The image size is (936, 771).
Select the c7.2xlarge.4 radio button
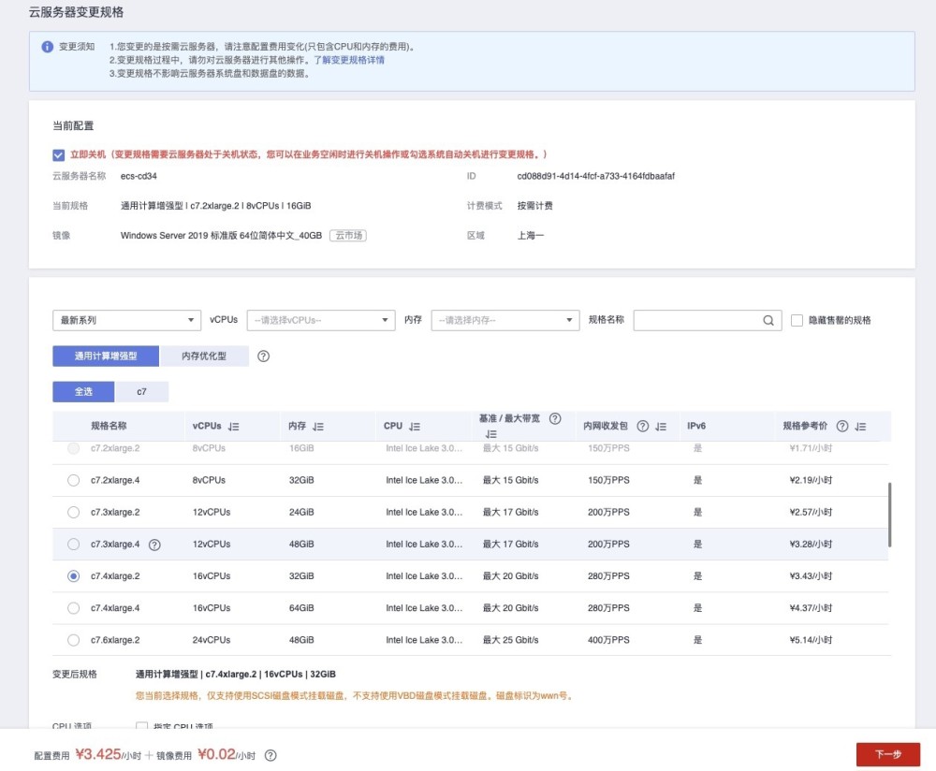(73, 480)
